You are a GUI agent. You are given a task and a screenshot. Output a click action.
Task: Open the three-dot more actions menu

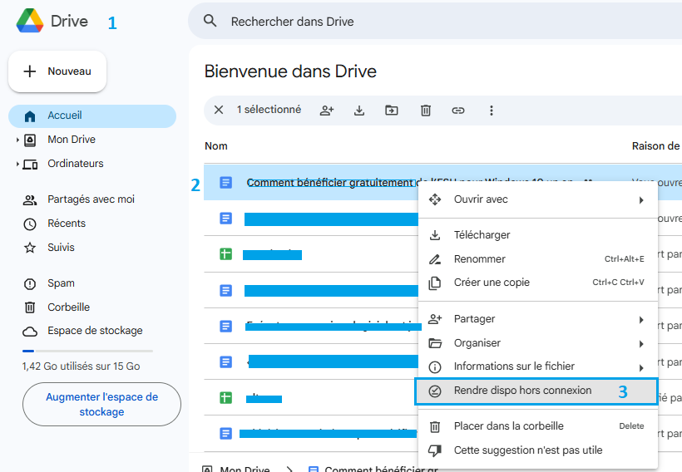[x=492, y=111]
